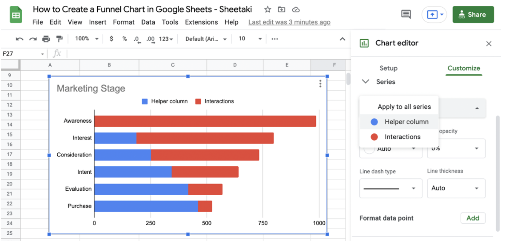The height and width of the screenshot is (241, 510).
Task: Open the last edit history link
Action: tap(289, 22)
